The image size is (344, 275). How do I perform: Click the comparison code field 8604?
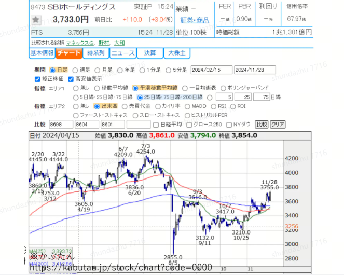click(x=87, y=125)
